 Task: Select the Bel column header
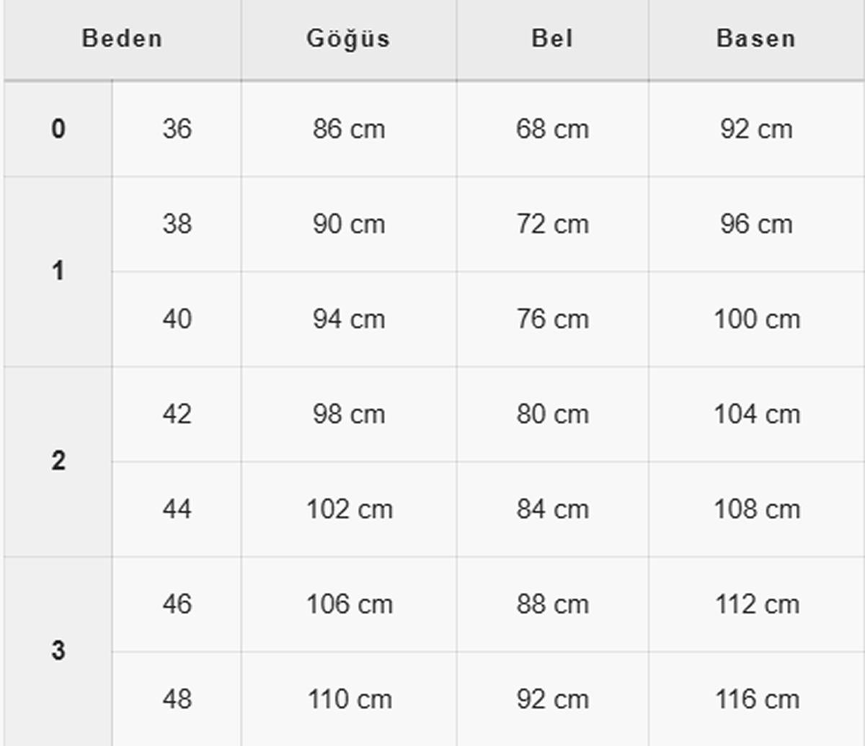pos(552,38)
